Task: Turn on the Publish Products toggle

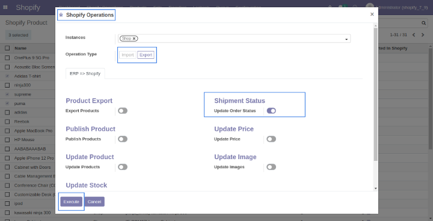Action: (123, 139)
